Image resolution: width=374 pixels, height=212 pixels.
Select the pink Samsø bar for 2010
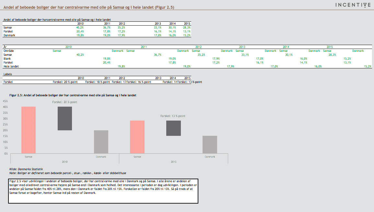click(29, 130)
